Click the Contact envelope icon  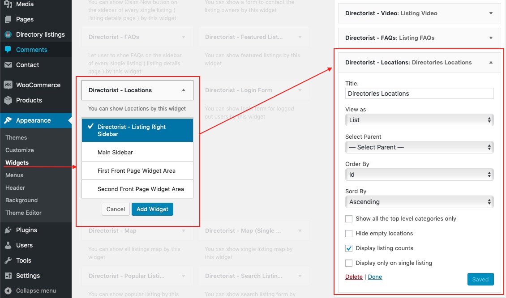pyautogui.click(x=8, y=65)
